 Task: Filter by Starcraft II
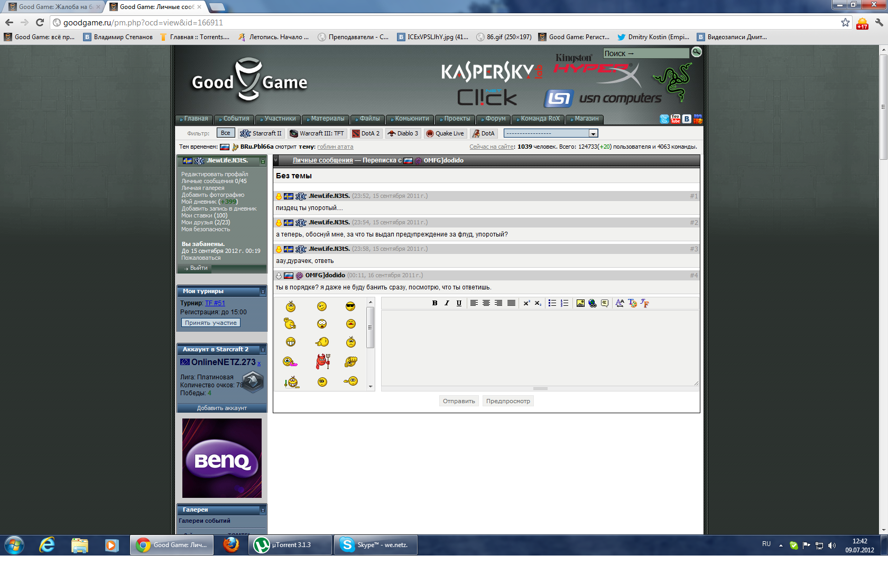pos(261,133)
